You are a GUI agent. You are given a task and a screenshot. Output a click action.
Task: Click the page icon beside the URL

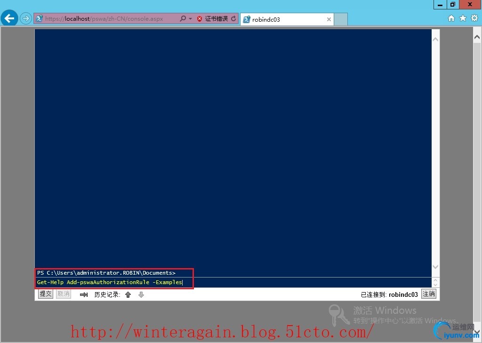[39, 18]
